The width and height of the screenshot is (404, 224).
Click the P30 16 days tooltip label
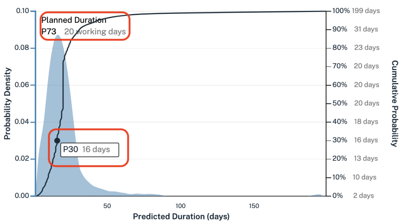click(x=90, y=150)
